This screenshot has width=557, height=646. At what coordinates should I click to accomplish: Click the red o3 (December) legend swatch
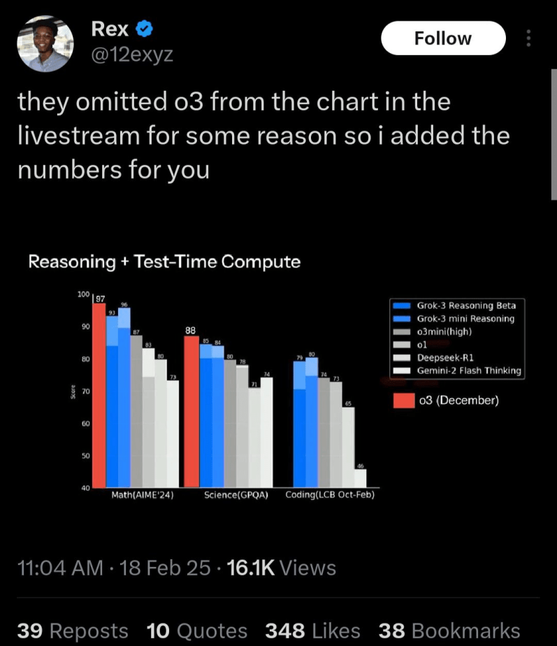tap(403, 400)
